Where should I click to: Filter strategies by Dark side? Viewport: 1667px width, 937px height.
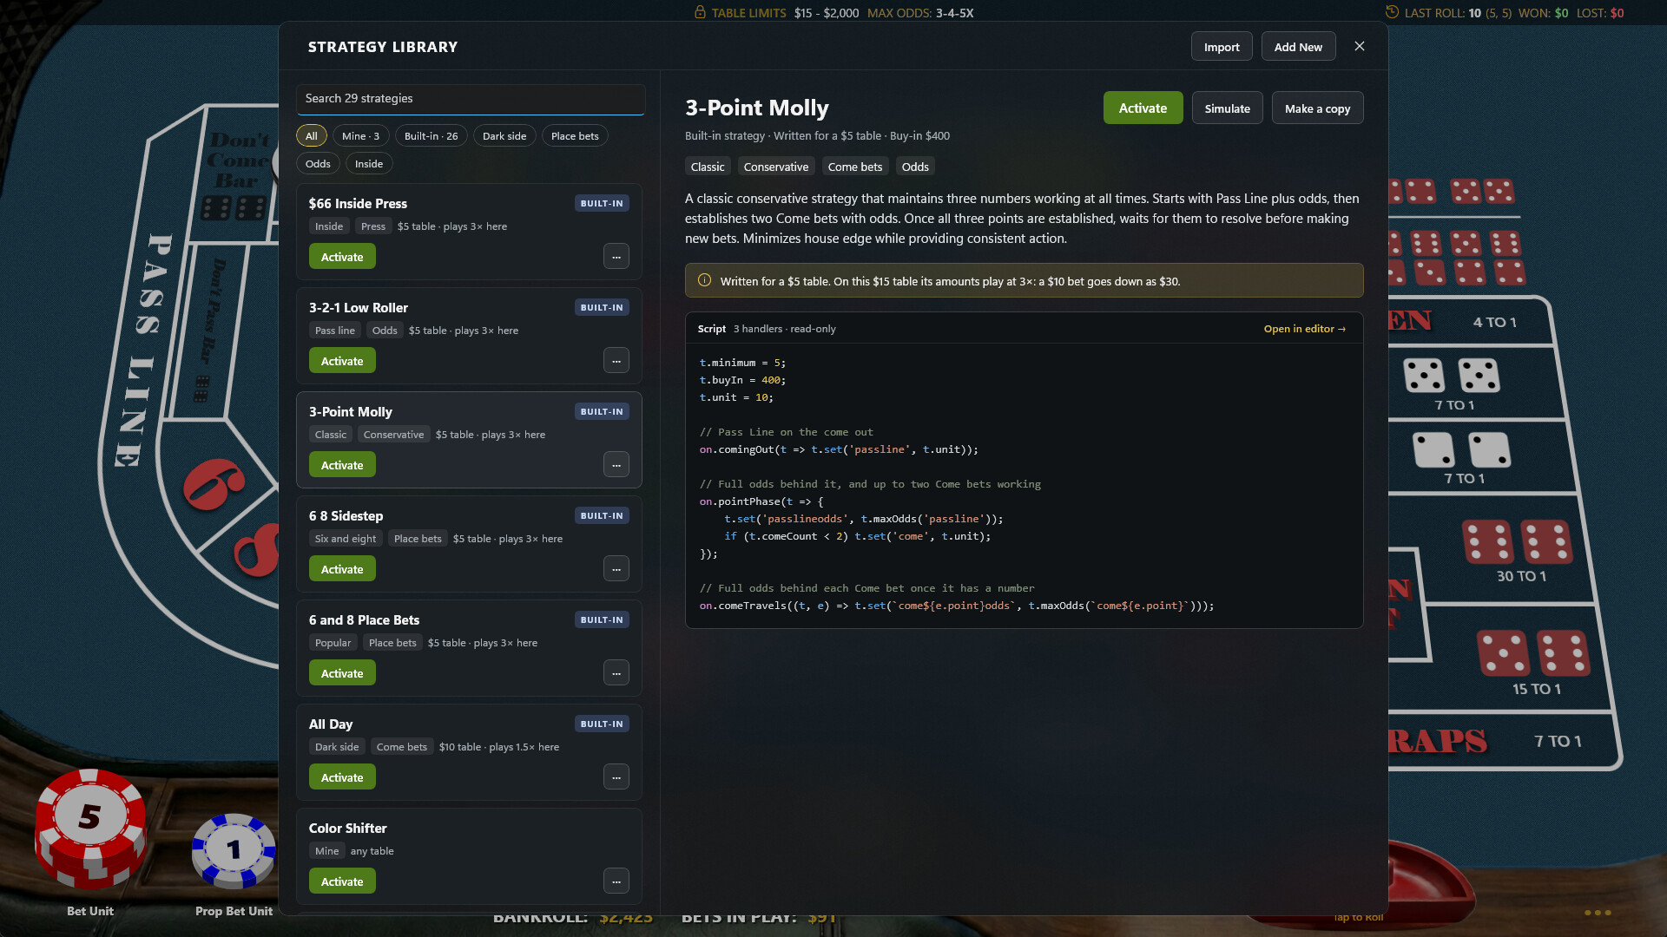(x=504, y=136)
